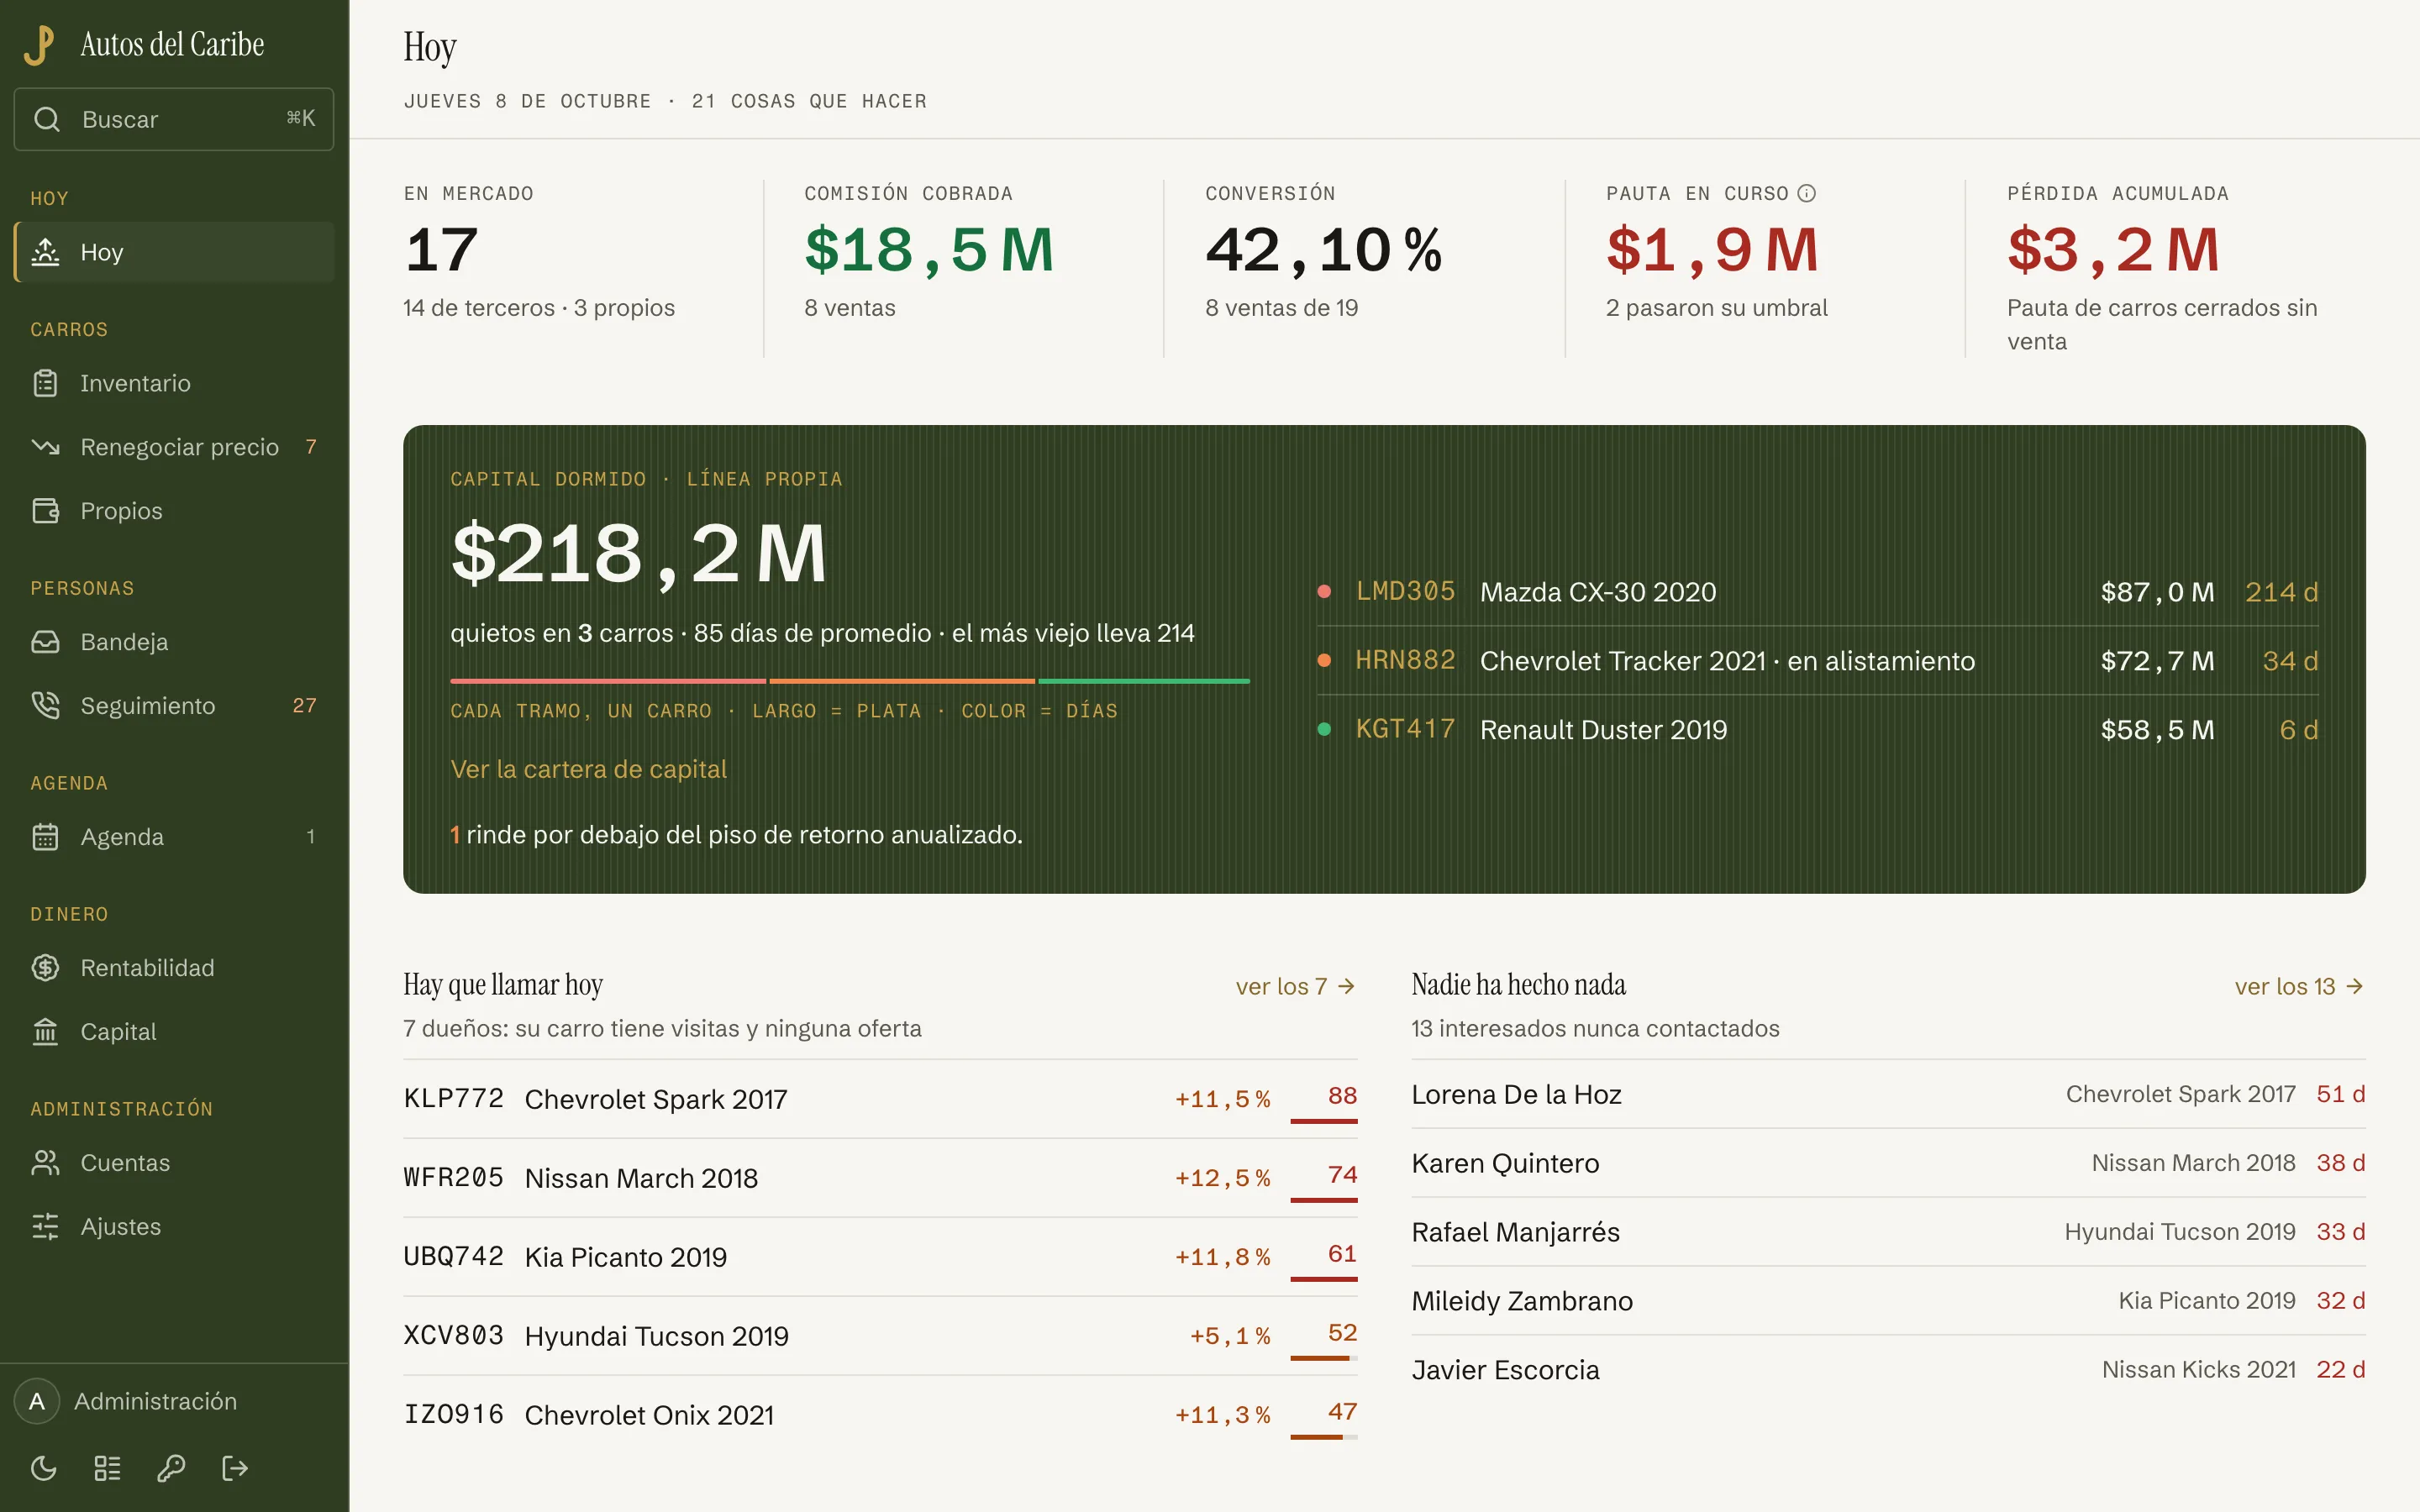2420x1512 pixels.
Task: Select the KGT417 Renault Duster 2019 row
Action: pyautogui.click(x=1817, y=730)
